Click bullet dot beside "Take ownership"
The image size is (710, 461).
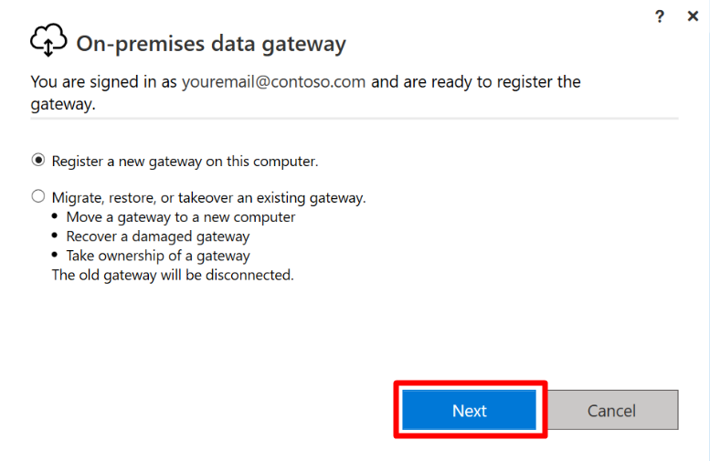click(55, 255)
